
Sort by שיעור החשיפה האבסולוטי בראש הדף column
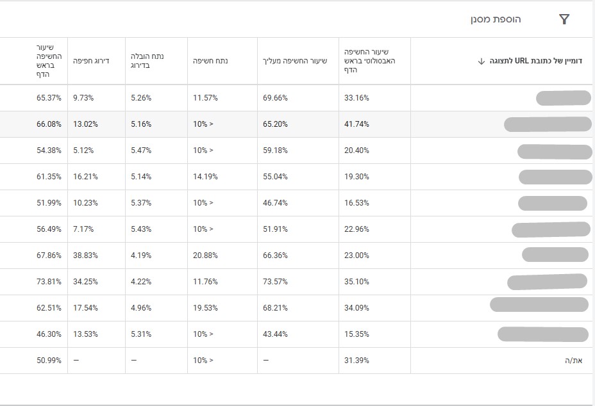pos(369,61)
